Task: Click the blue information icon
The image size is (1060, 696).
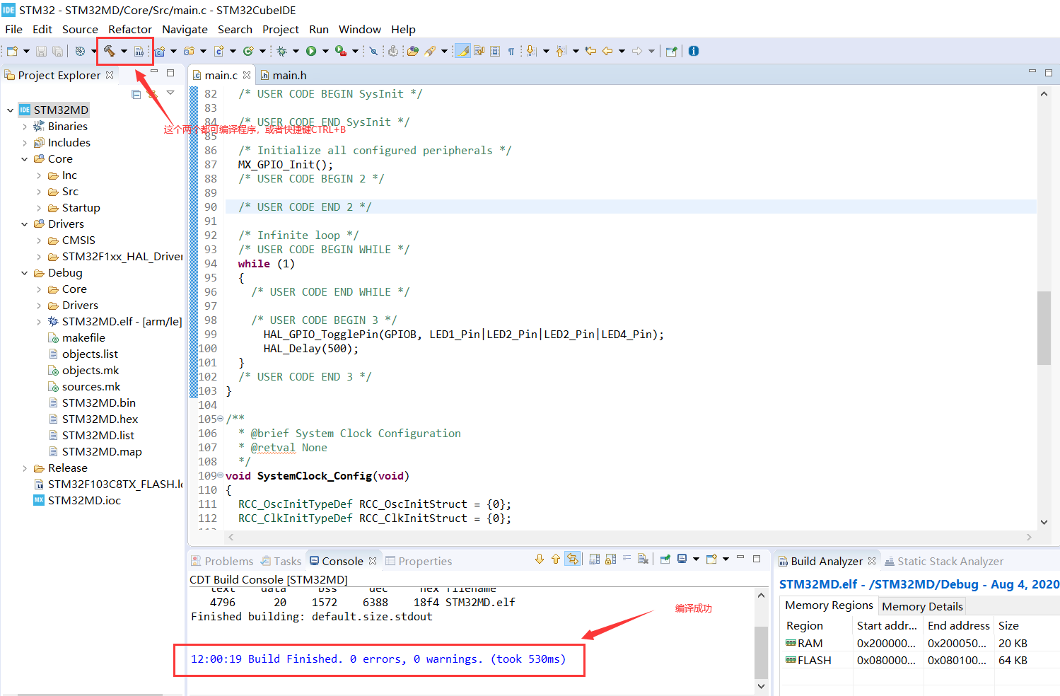Action: [x=694, y=51]
